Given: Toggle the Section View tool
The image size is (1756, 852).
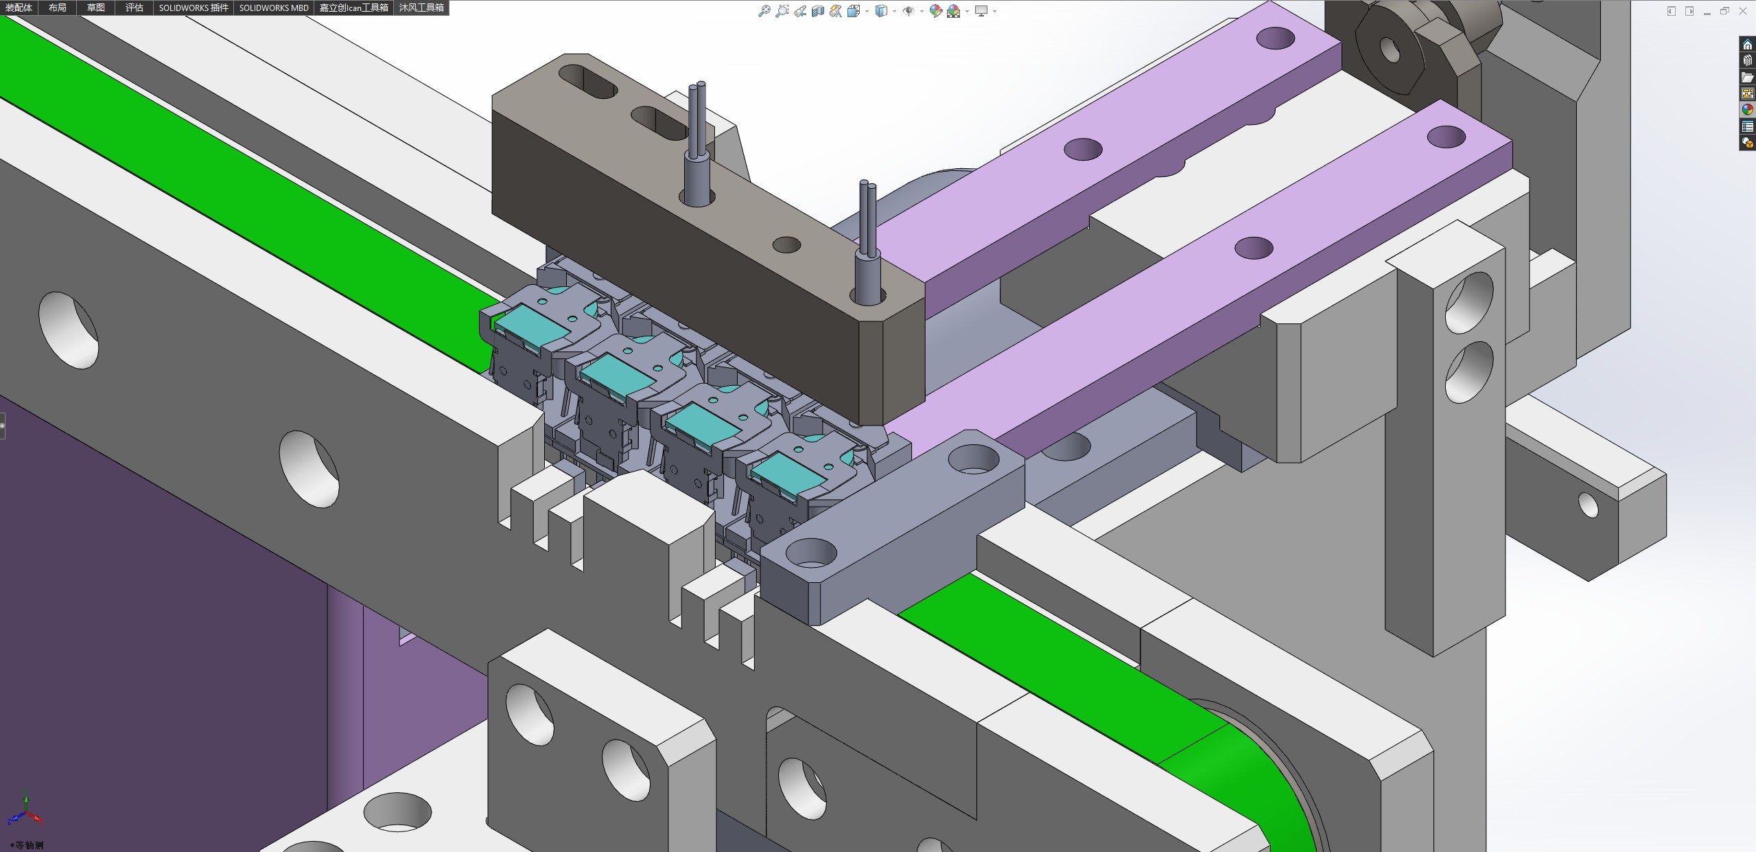Looking at the screenshot, I should click(x=818, y=11).
